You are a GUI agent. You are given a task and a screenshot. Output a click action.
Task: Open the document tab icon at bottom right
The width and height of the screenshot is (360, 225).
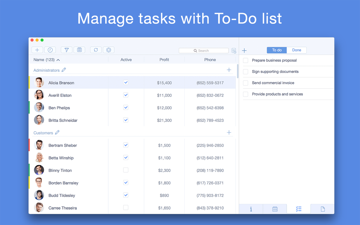click(322, 209)
